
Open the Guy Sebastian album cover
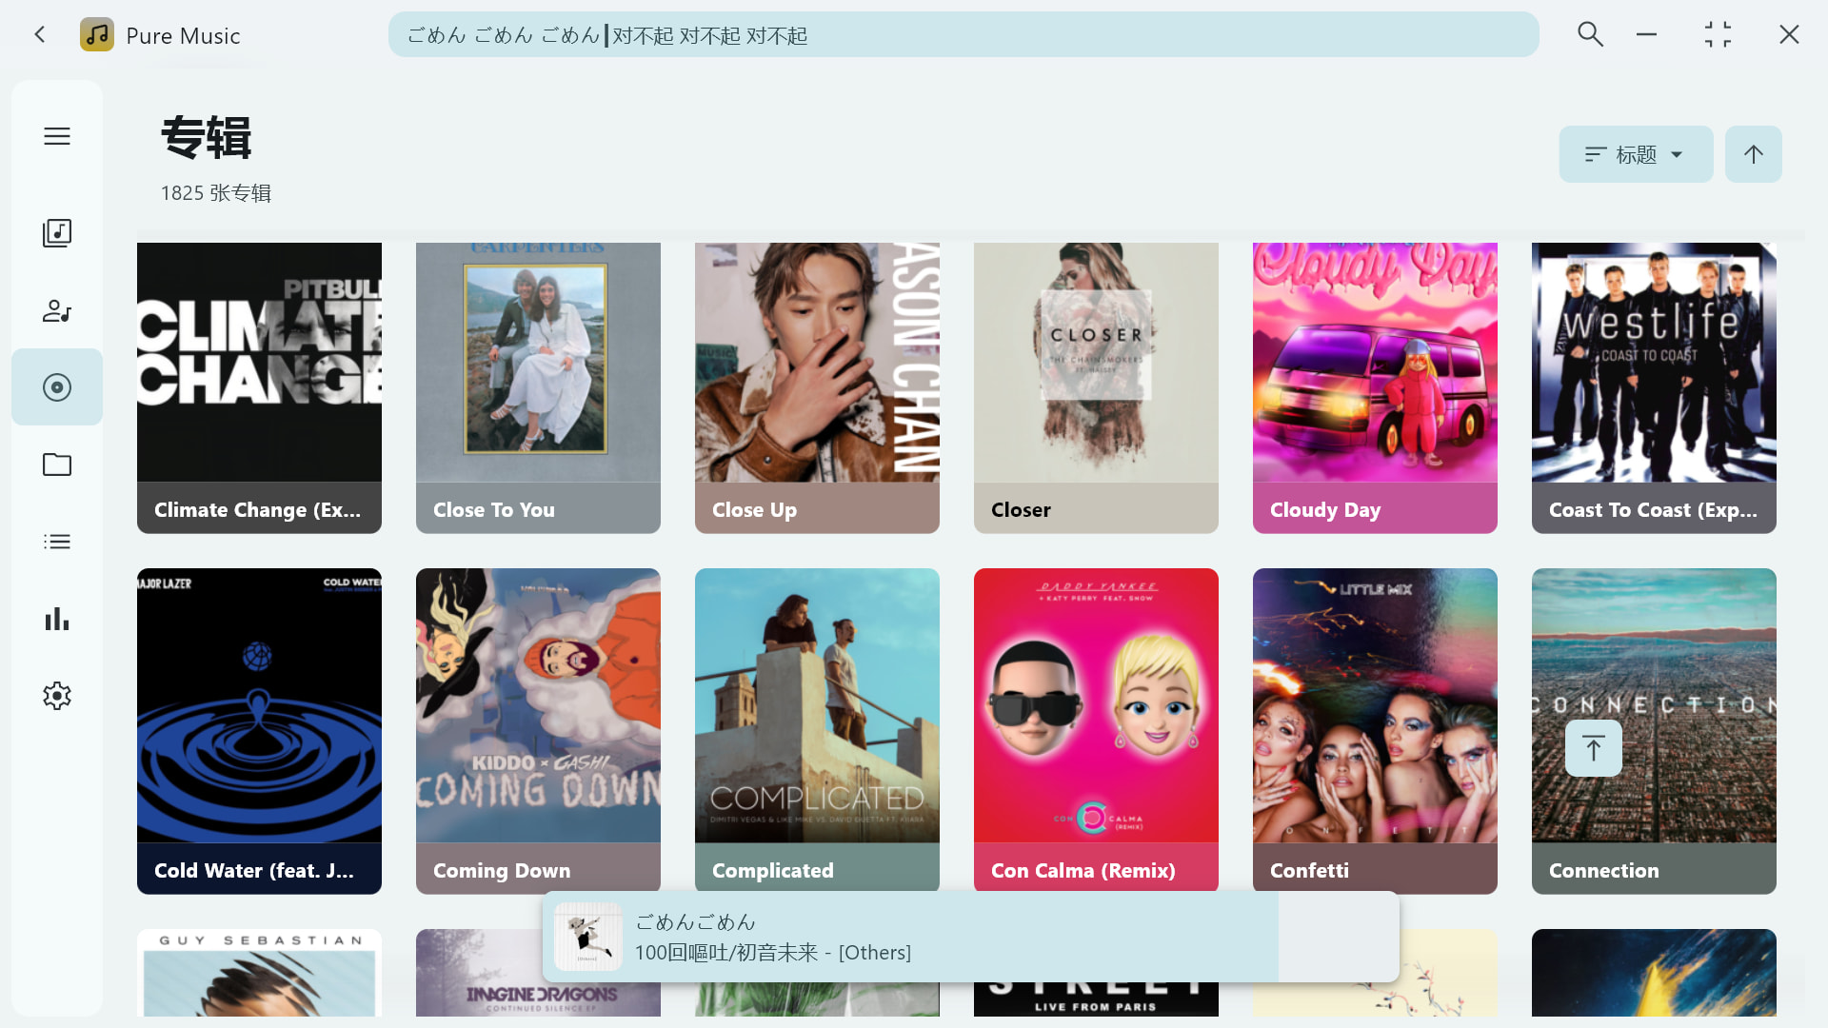pos(259,973)
